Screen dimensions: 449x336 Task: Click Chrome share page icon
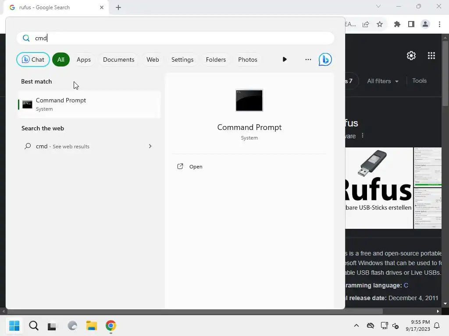point(366,24)
